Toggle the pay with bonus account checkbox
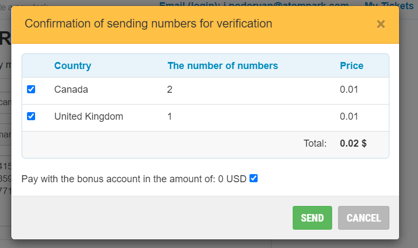 pos(253,178)
